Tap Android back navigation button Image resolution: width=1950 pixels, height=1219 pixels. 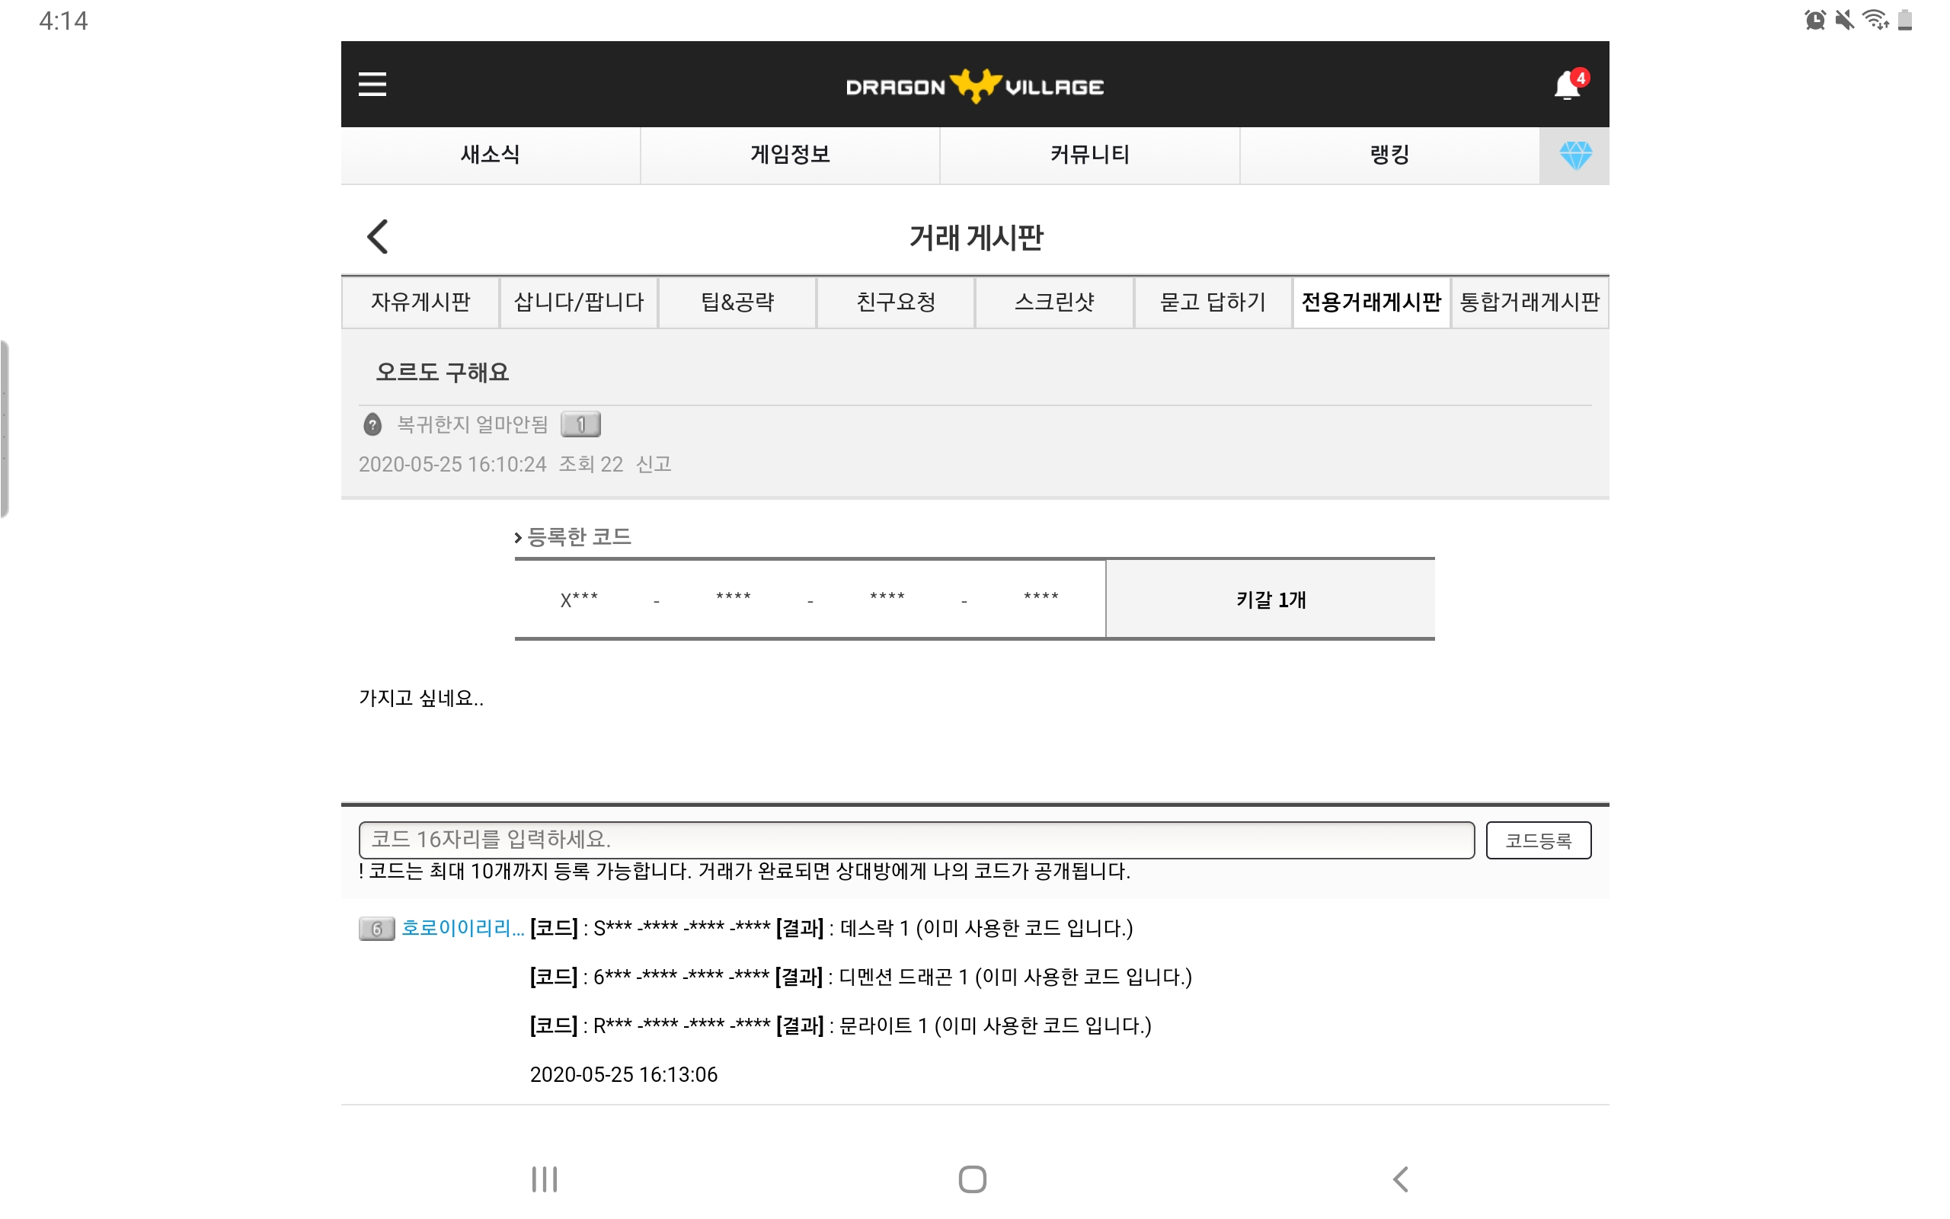1401,1179
